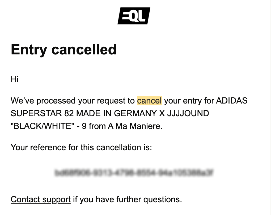Click the Your reference for this cancellation line

click(81, 148)
